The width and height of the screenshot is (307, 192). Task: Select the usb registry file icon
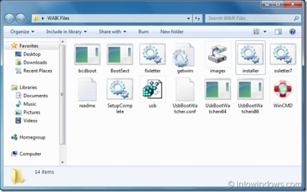[x=152, y=89]
